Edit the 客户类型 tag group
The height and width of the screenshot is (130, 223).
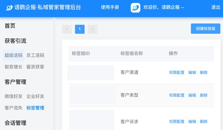(x=192, y=95)
